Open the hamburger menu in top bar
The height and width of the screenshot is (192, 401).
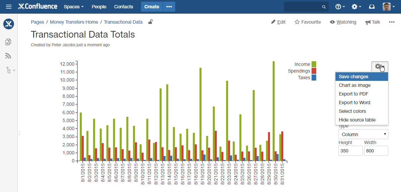(9, 7)
